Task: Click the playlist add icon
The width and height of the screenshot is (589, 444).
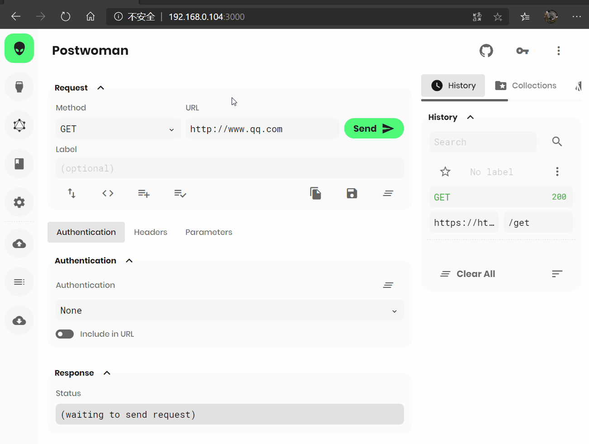Action: click(144, 193)
